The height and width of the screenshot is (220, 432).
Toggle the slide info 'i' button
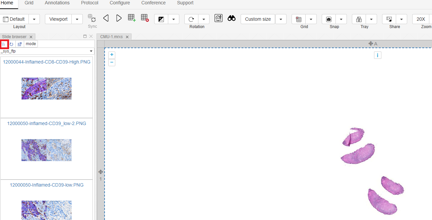tap(377, 55)
